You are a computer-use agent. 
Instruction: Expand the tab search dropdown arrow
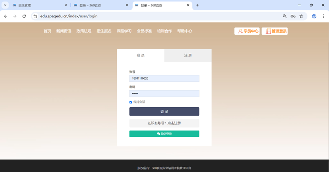(5, 5)
